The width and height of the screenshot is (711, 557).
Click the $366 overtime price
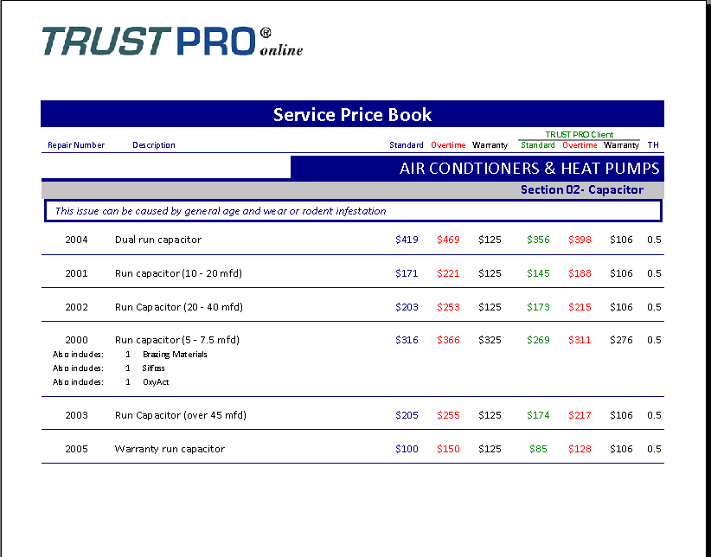click(448, 340)
